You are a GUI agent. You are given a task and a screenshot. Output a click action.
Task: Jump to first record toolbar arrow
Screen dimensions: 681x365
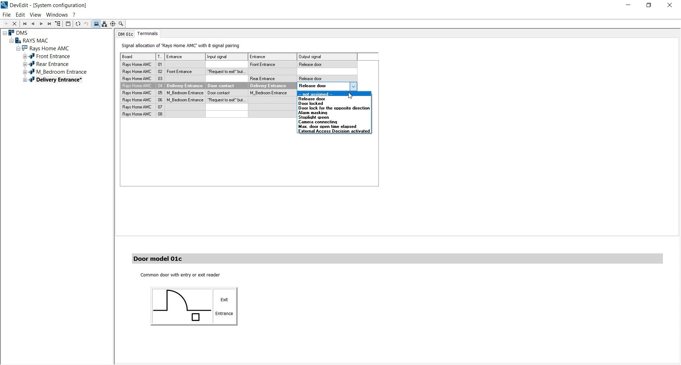(x=25, y=24)
